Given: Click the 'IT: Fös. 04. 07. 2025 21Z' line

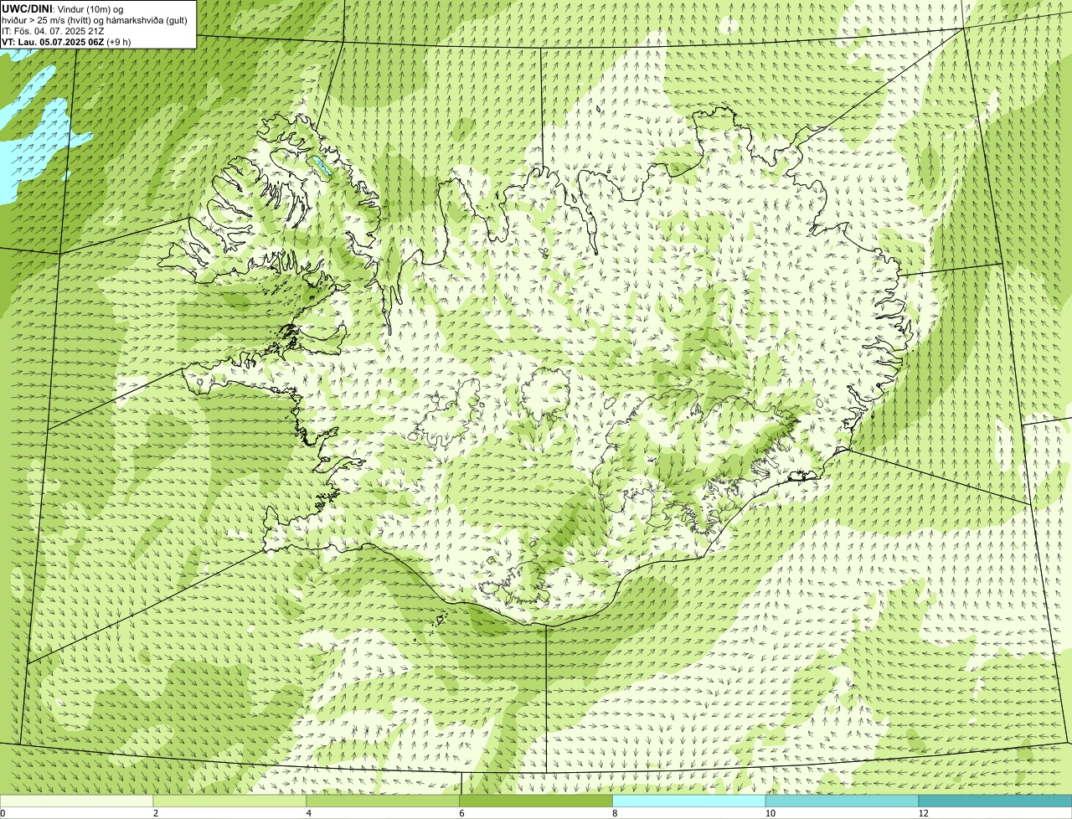Looking at the screenshot, I should 53,30.
